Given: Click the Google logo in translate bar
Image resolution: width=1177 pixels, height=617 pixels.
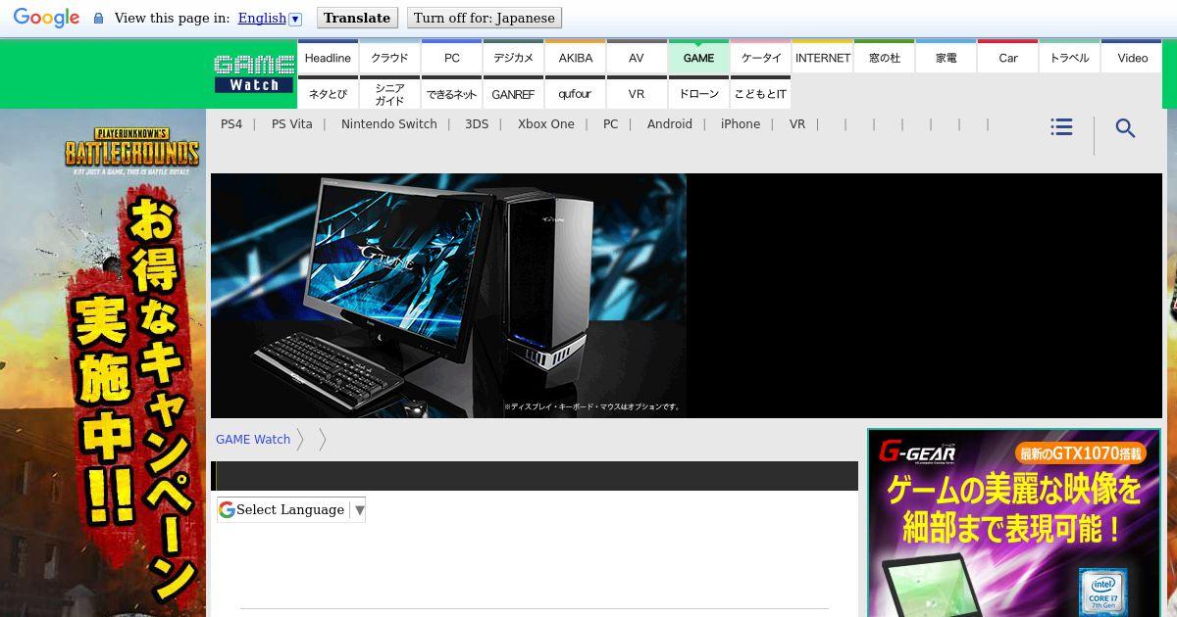Looking at the screenshot, I should pyautogui.click(x=46, y=18).
